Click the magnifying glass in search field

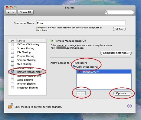pyautogui.click(x=107, y=12)
